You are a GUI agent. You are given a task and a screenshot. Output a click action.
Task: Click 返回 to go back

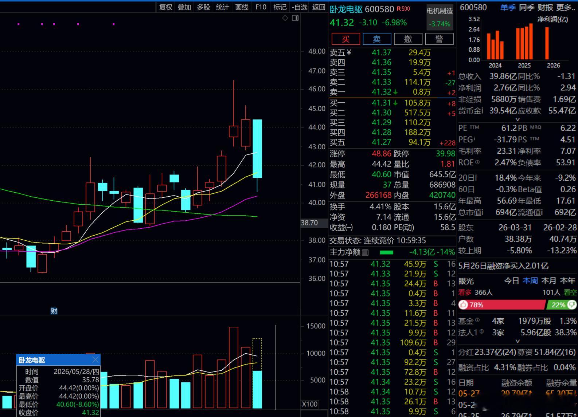click(x=319, y=7)
